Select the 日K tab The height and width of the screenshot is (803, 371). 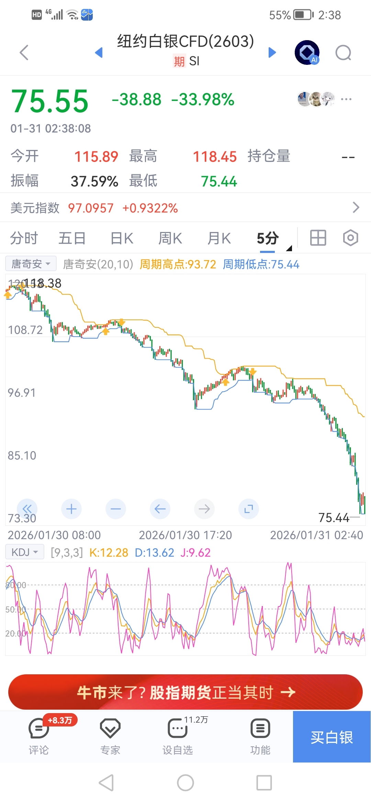pos(122,238)
